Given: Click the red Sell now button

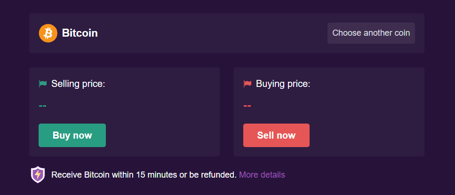Looking at the screenshot, I should pos(276,135).
